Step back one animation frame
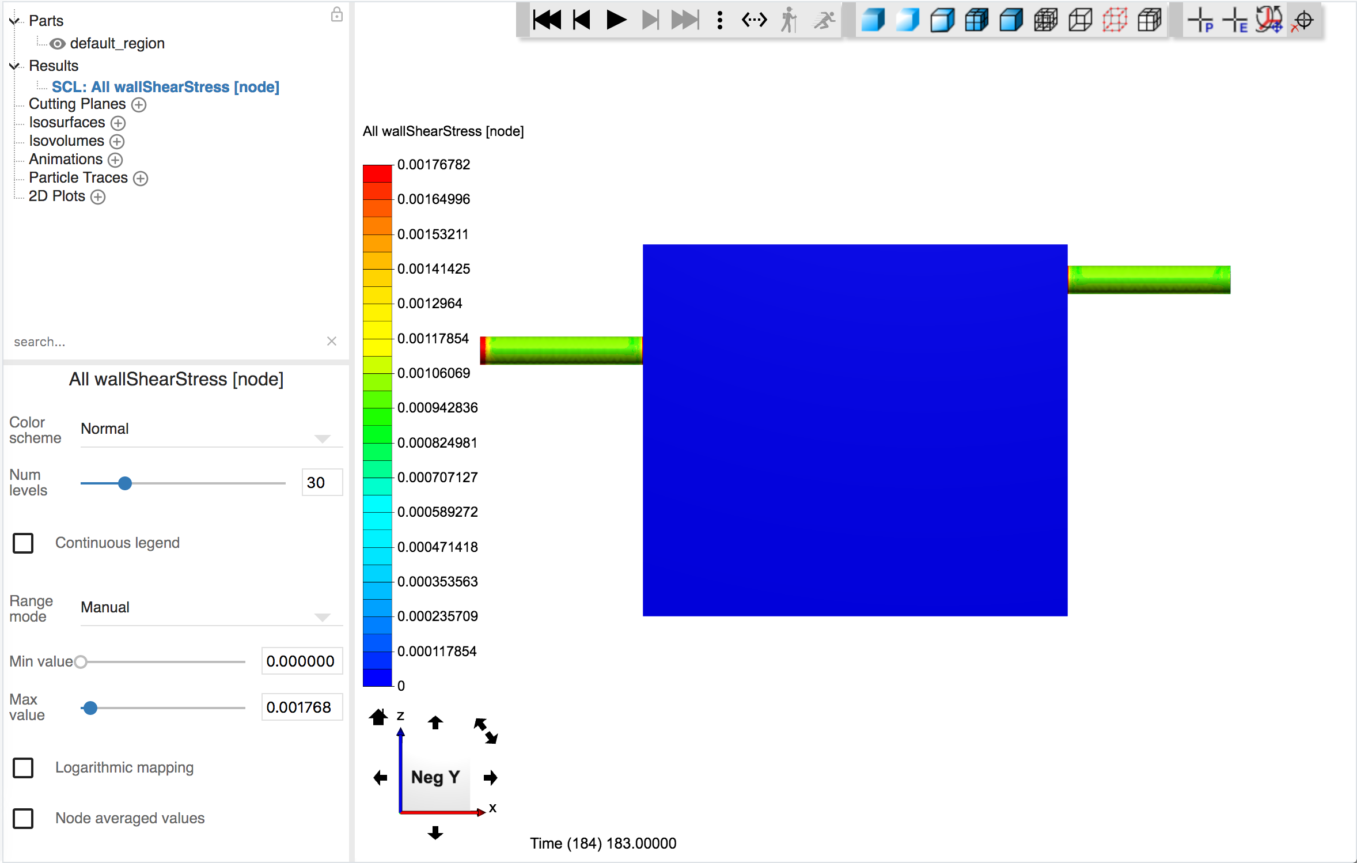The height and width of the screenshot is (863, 1357). click(582, 20)
